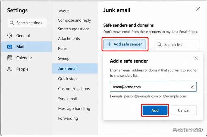The height and width of the screenshot is (137, 207).
Task: Open Attachments settings
Action: coord(69,38)
